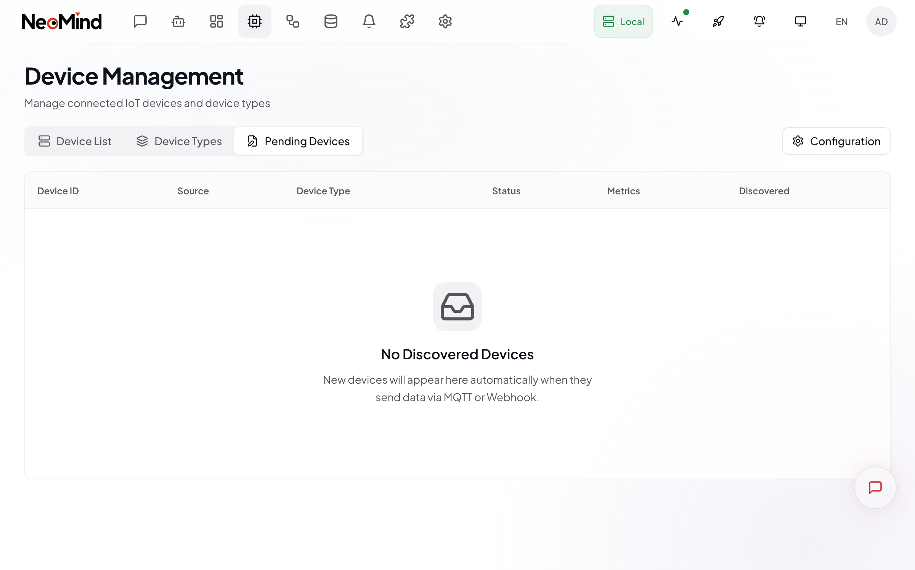Click the NeoMind logo
This screenshot has height=570, width=915.
[x=62, y=21]
